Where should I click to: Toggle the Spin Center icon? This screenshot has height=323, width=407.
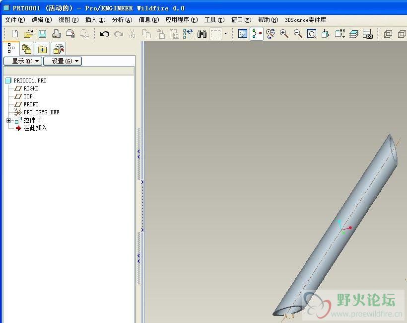tap(257, 34)
